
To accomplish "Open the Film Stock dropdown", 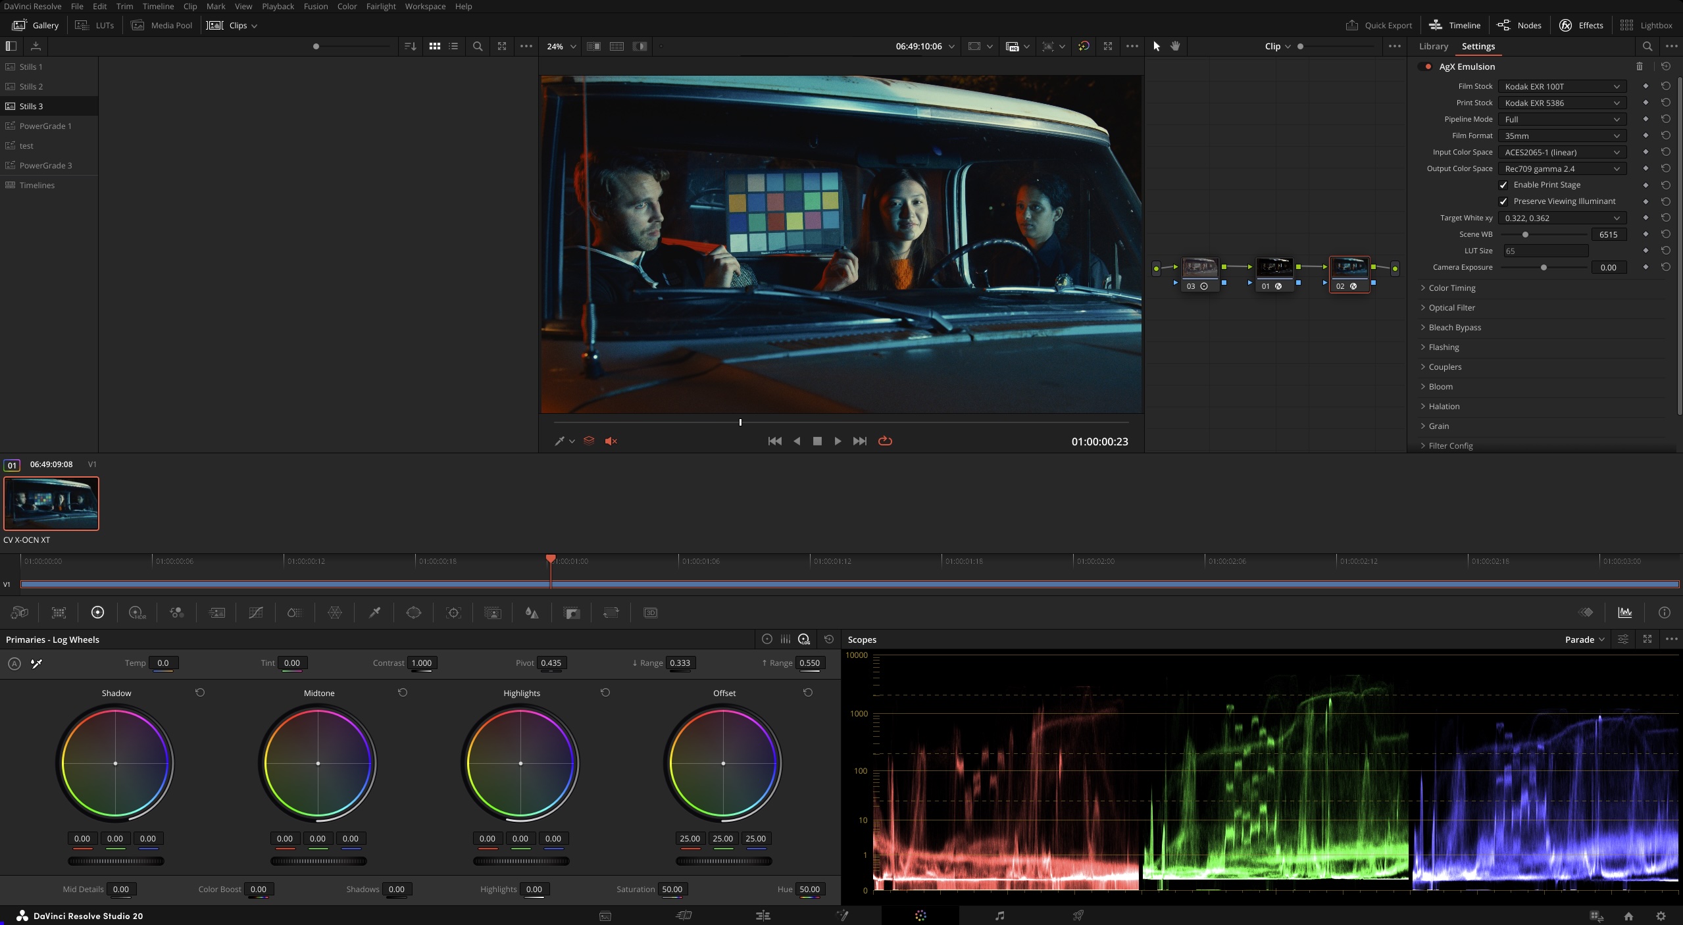I will (1561, 86).
